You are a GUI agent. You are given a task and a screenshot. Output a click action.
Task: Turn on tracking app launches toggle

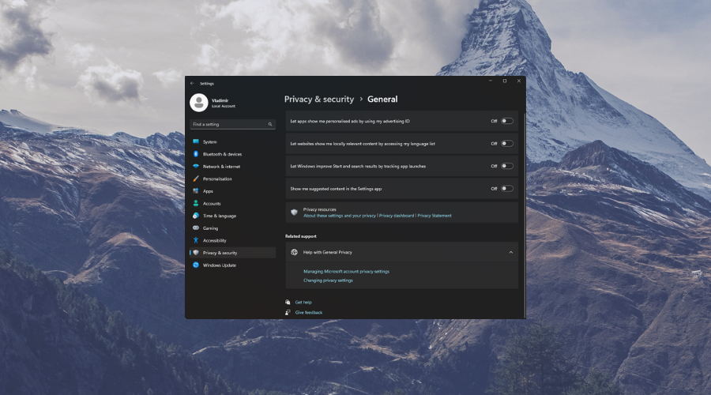pyautogui.click(x=506, y=166)
